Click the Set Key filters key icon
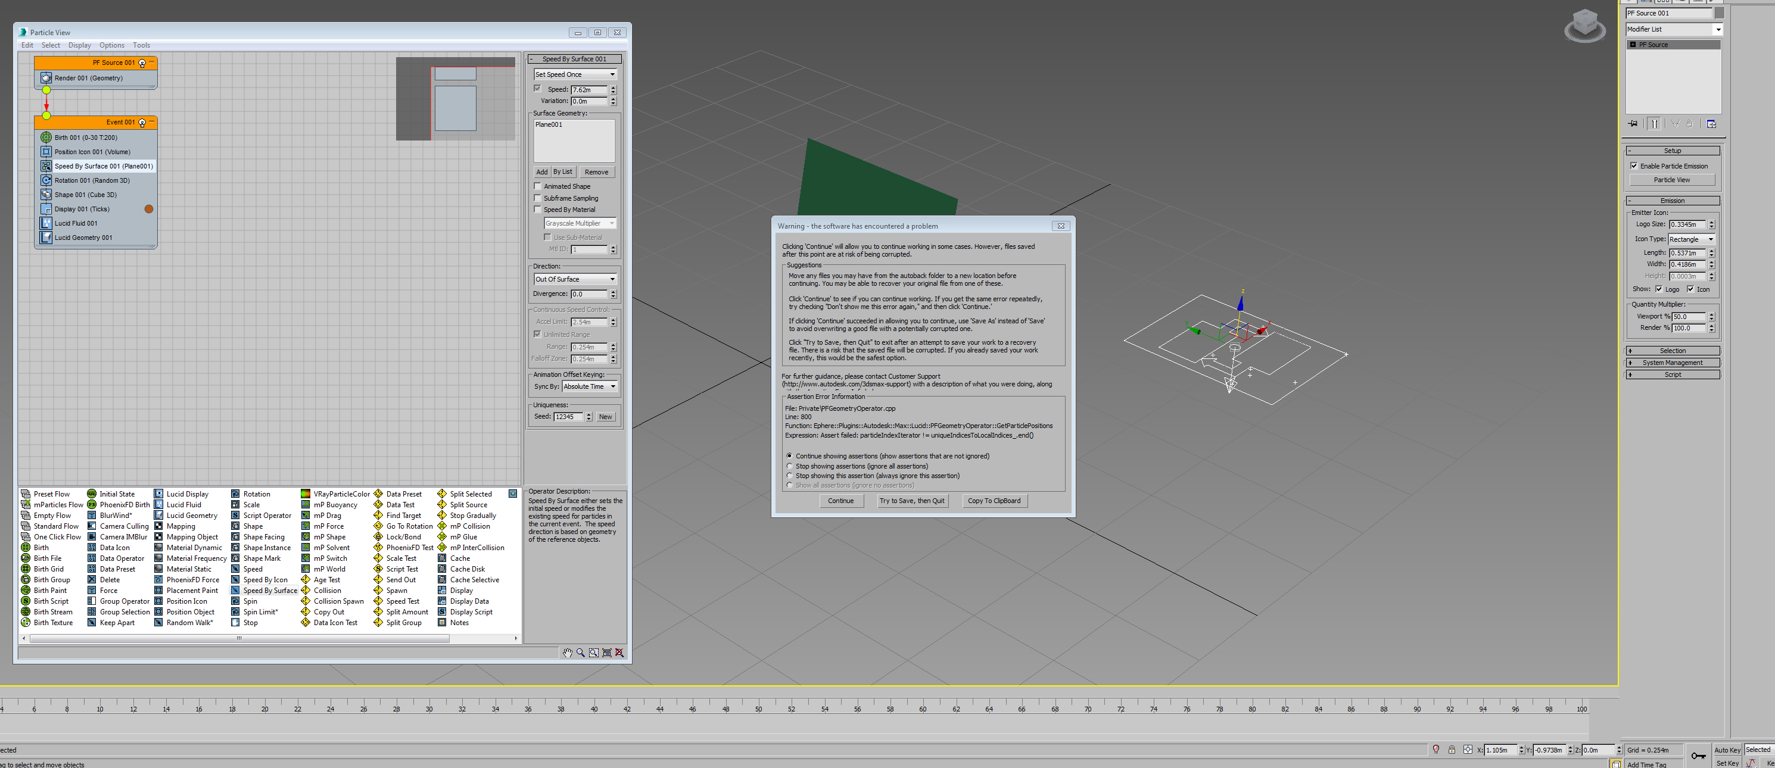This screenshot has height=768, width=1775. click(1698, 755)
